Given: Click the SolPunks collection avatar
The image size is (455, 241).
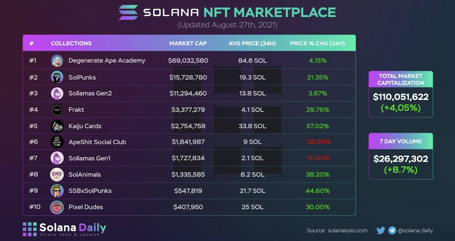Looking at the screenshot, I should [57, 77].
